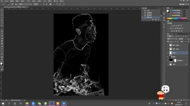Open the workspace switcher dropdown at top right
190x106 pixels.
tap(184, 4)
